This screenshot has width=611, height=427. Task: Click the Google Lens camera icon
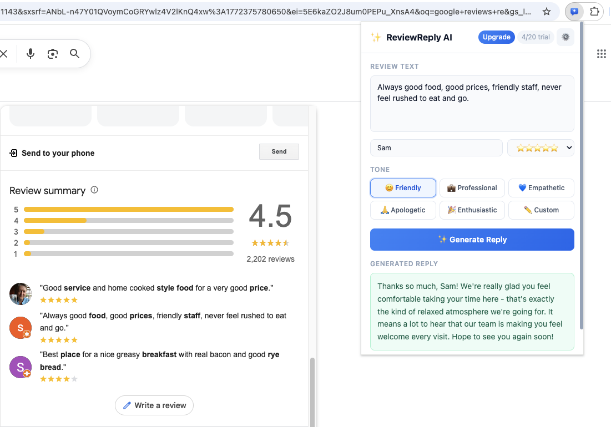coord(52,53)
